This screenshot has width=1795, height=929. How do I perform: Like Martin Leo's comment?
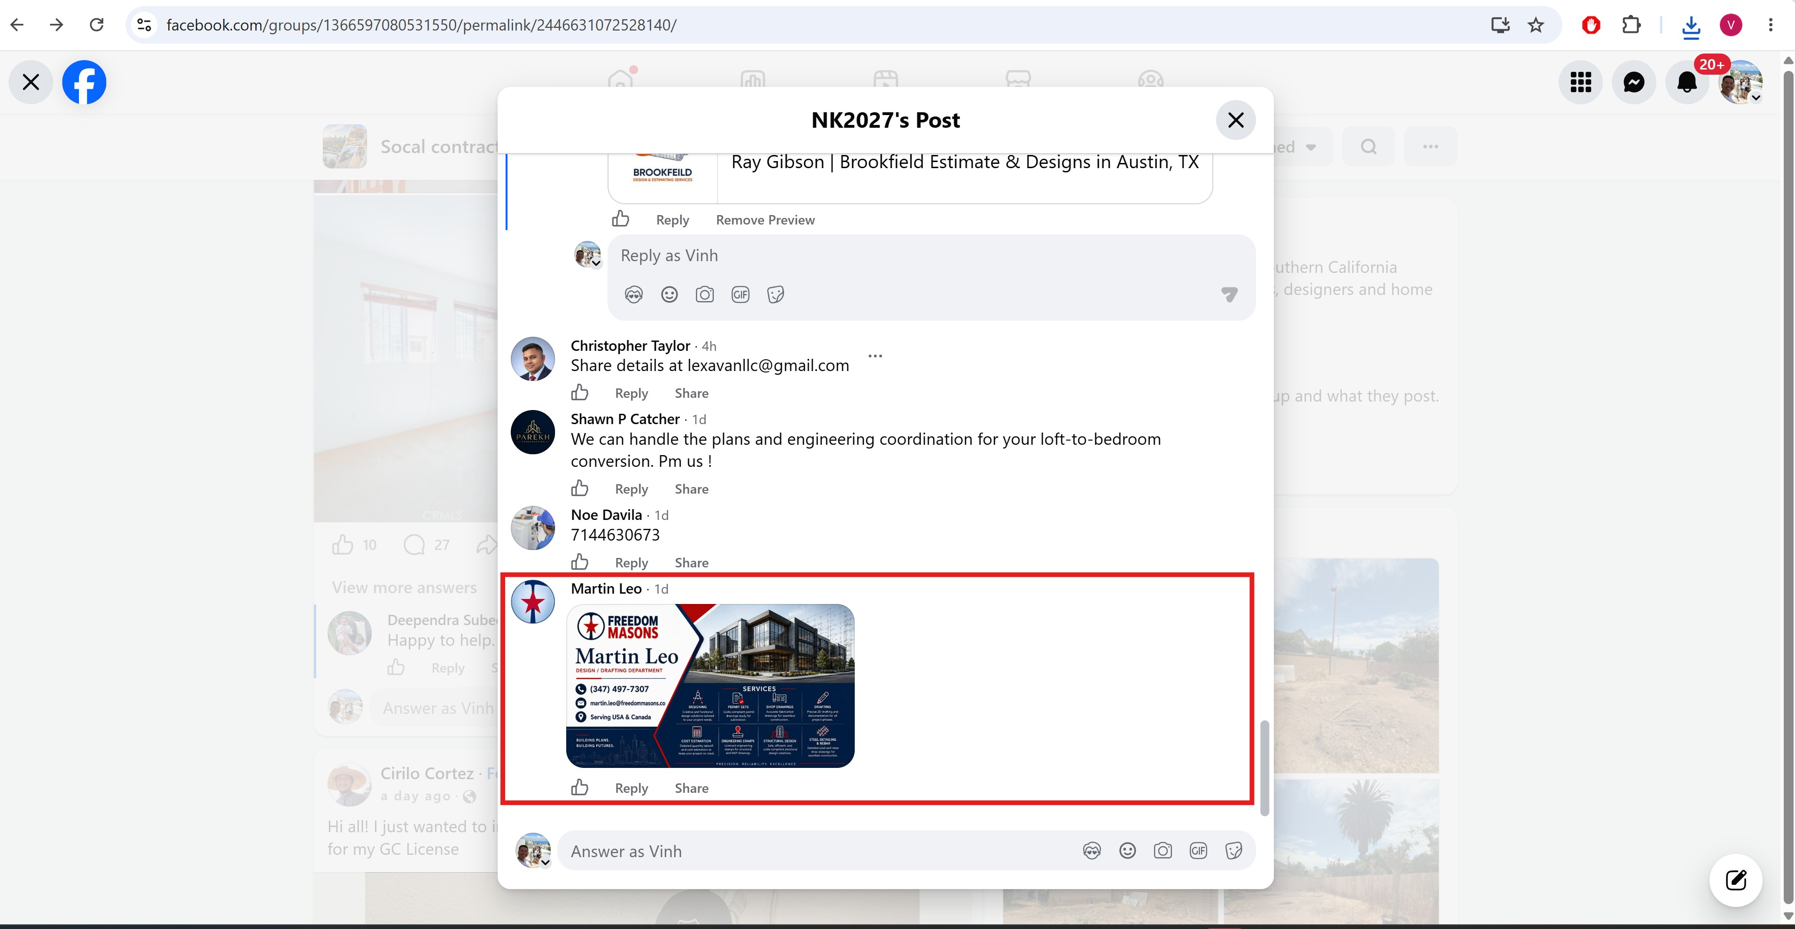click(x=580, y=788)
